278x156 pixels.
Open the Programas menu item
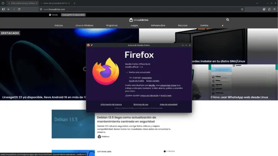pos(112,26)
